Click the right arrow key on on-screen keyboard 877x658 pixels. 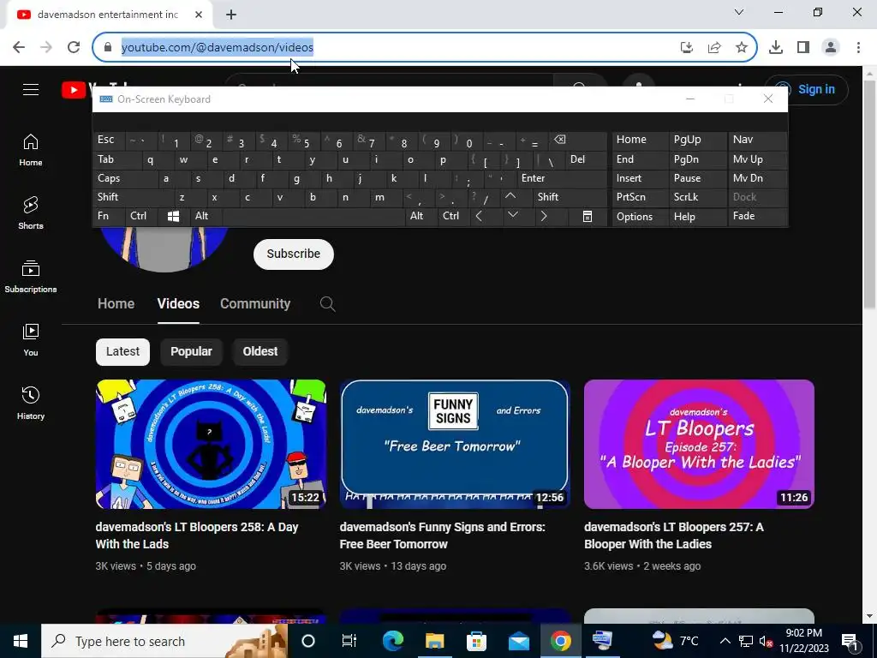543,217
